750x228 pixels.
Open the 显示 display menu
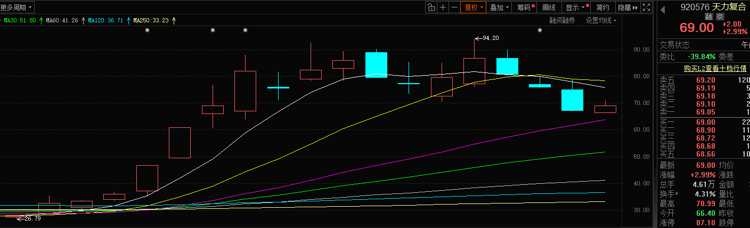coord(575,7)
